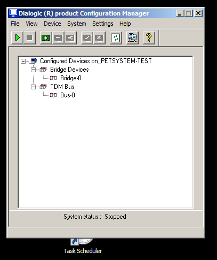Open the File menu
Viewport: 217px width, 260px height.
coord(15,24)
